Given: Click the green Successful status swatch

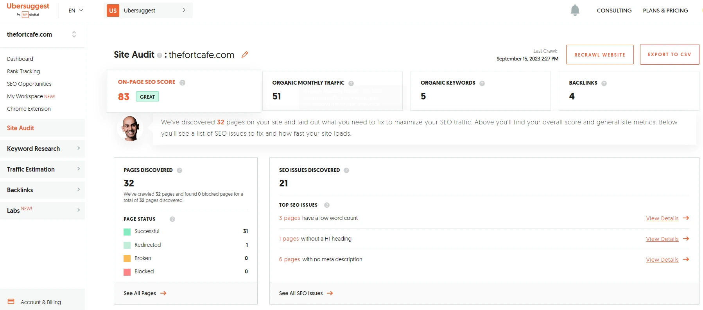Looking at the screenshot, I should 127,232.
